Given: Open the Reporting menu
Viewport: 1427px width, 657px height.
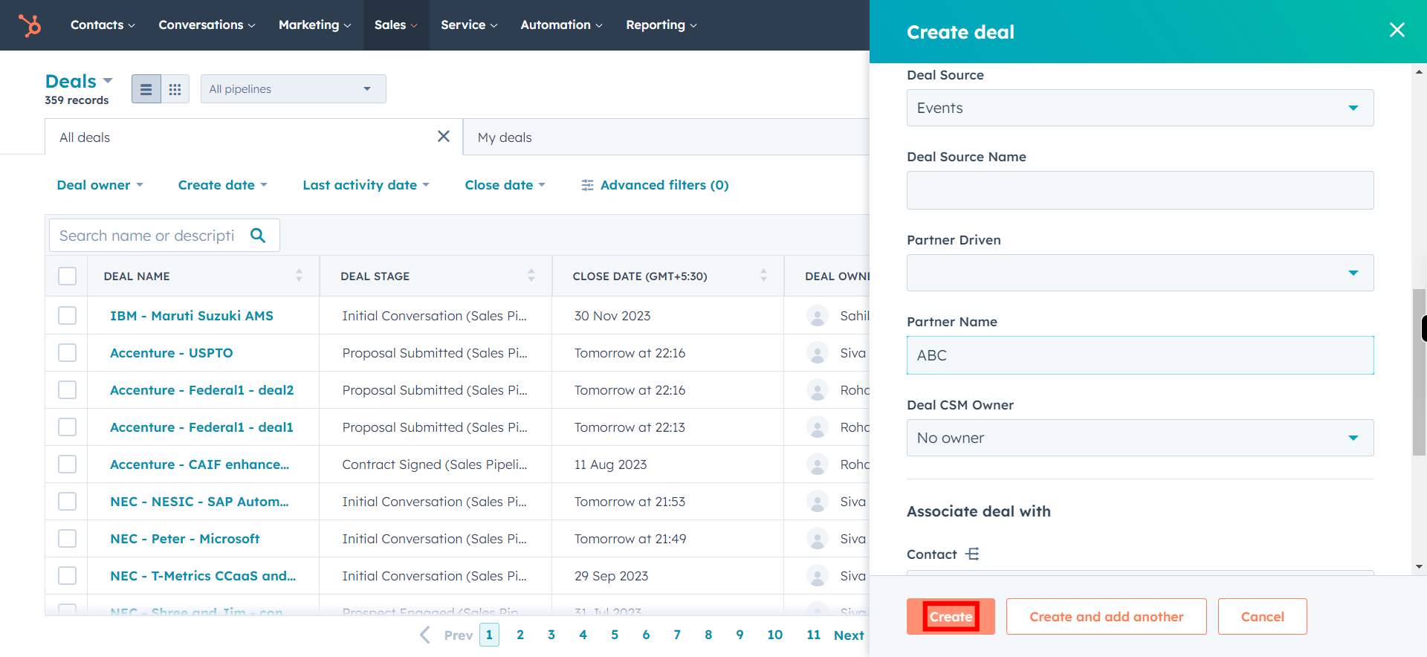Looking at the screenshot, I should [661, 25].
